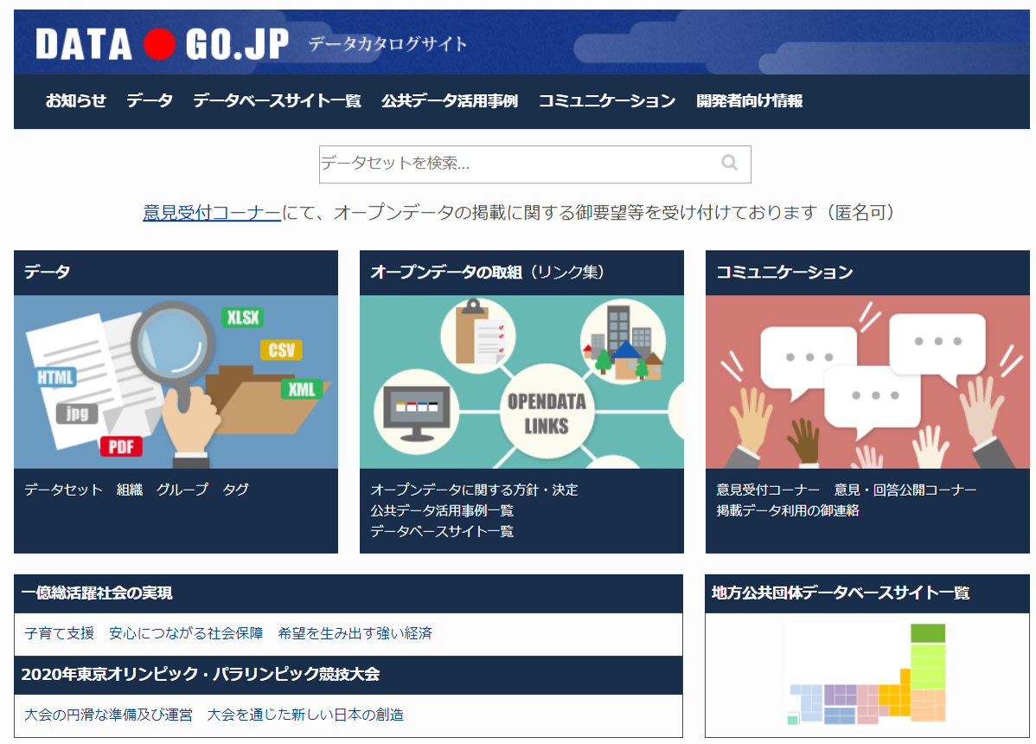This screenshot has height=744, width=1036.
Task: Click 2020年東京オリンピック・パラリンピック競技大会 header
Action: (349, 675)
